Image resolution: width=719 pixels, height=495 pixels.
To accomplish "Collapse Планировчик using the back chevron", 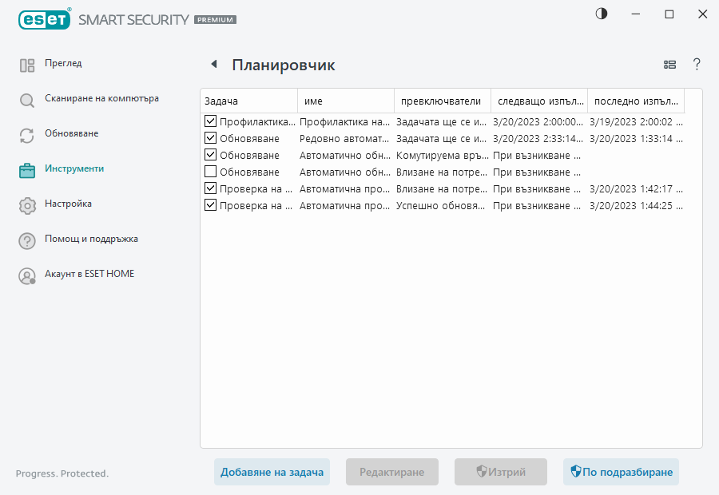I will point(212,63).
